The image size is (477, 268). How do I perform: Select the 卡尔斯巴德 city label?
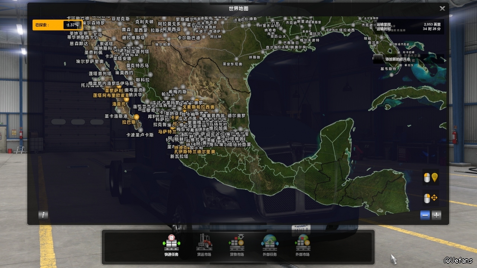pyautogui.click(x=189, y=38)
